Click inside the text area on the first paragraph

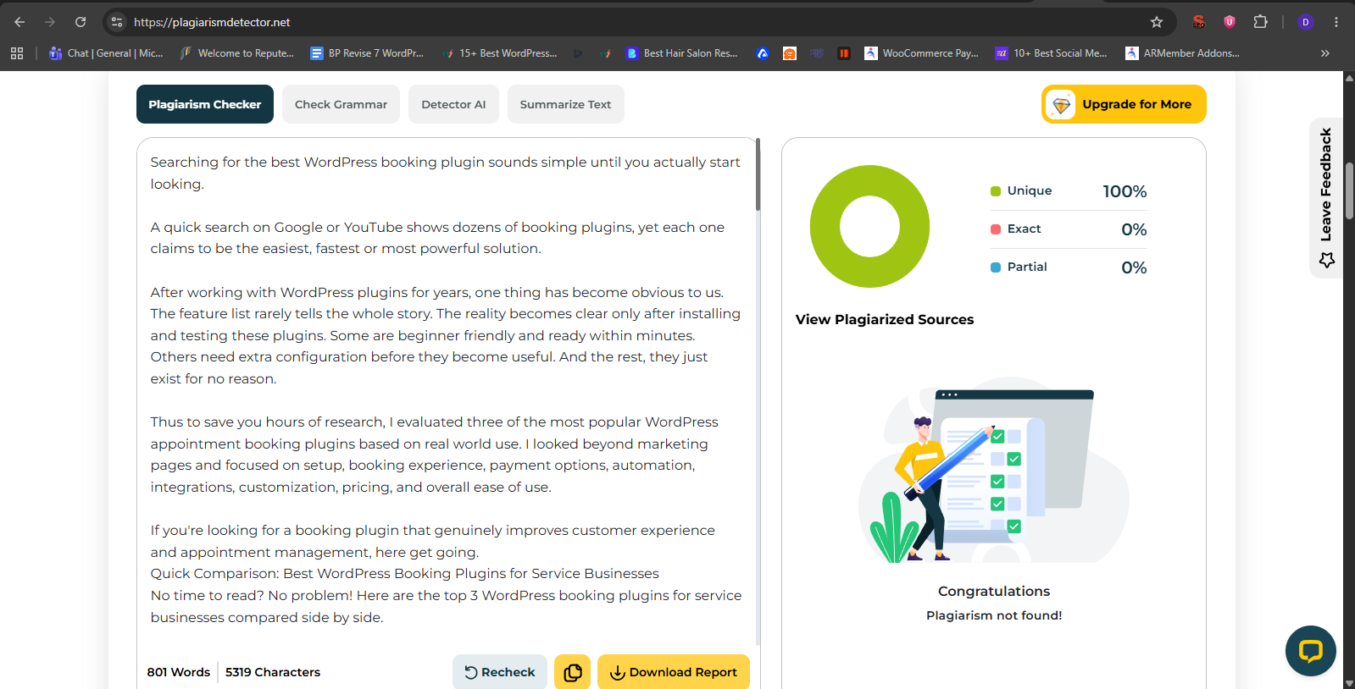[445, 173]
